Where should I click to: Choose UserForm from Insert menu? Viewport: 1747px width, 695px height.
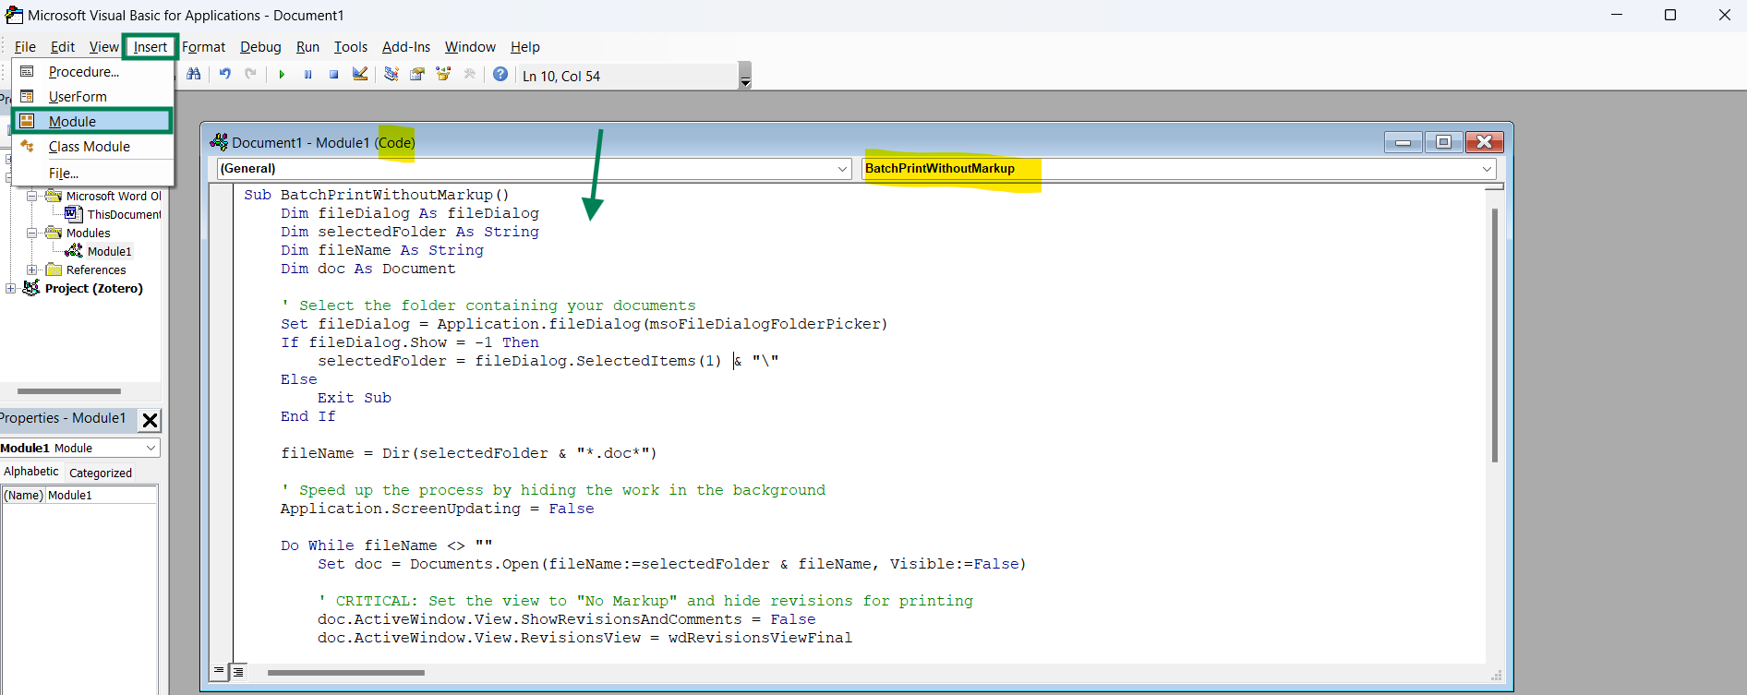(x=92, y=97)
